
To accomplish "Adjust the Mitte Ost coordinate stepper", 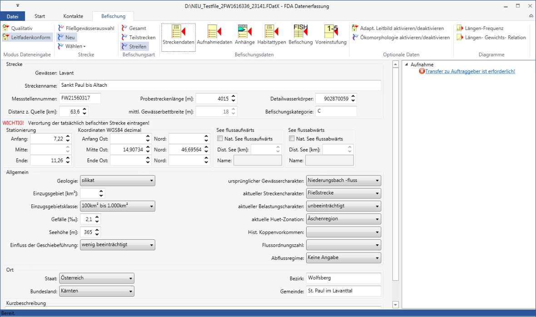I will tap(148, 149).
